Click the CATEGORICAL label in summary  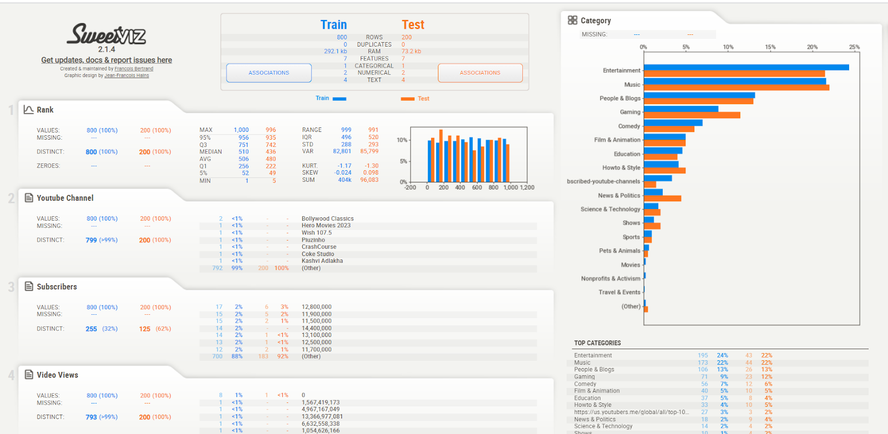click(374, 65)
